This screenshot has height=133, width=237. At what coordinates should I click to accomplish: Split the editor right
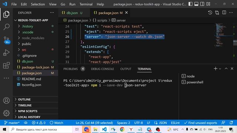[224, 13]
